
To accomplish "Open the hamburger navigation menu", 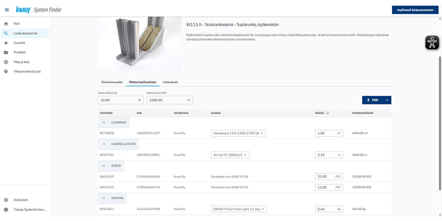I will [x=7, y=10].
